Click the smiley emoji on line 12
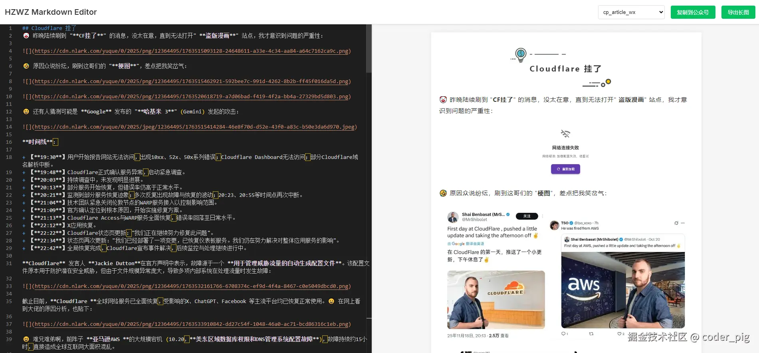 pos(26,112)
